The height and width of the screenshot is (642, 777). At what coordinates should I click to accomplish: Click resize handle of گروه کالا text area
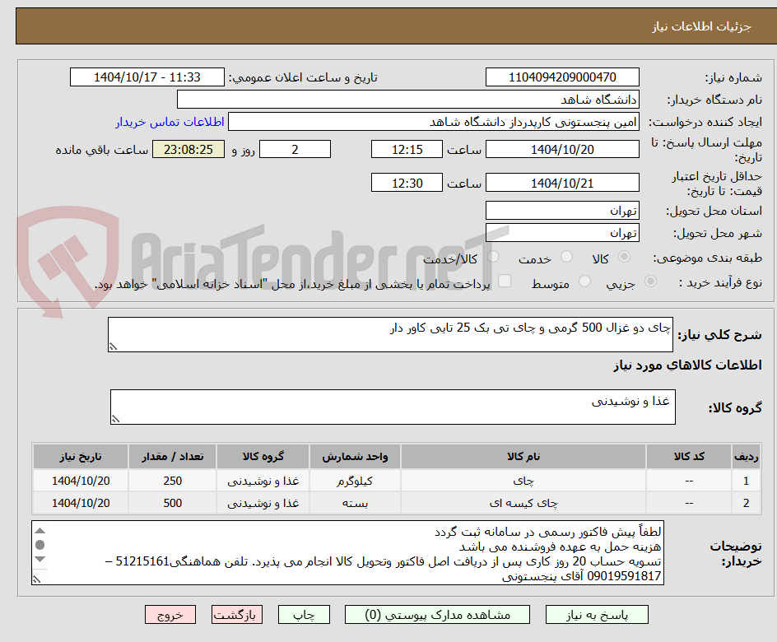[x=115, y=419]
